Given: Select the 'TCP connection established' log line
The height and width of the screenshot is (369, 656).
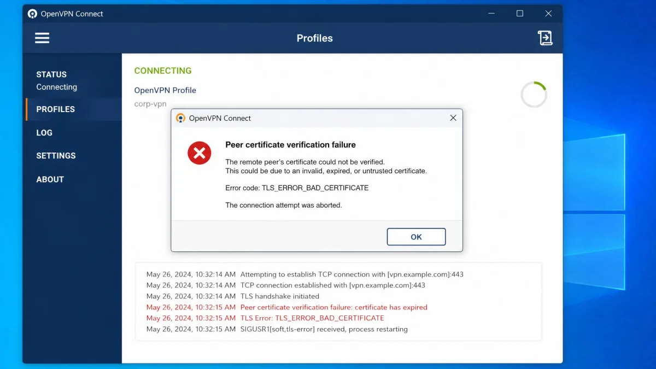Looking at the screenshot, I should coord(285,285).
